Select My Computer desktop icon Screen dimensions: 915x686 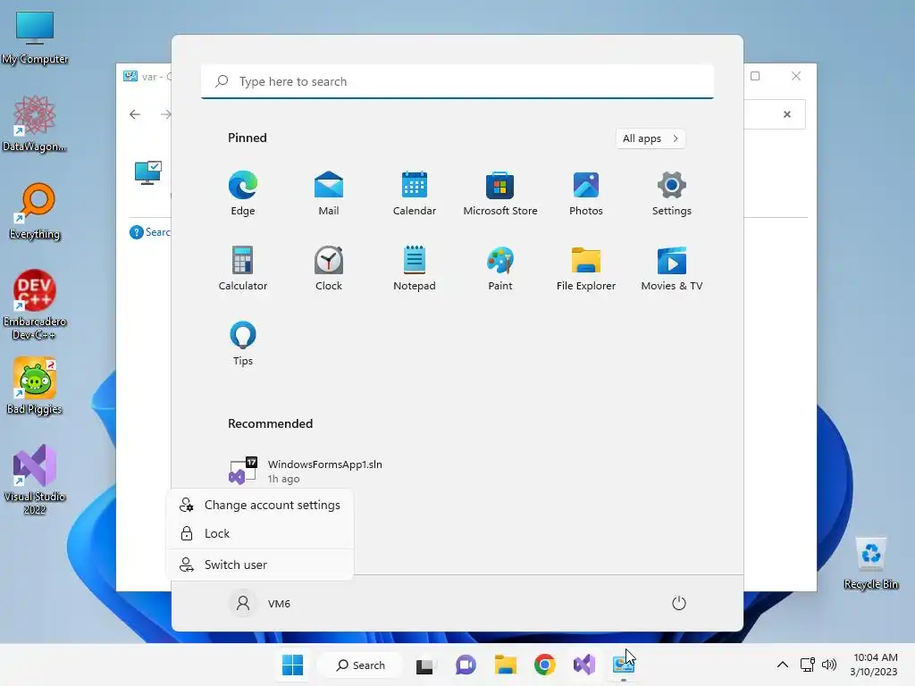pos(35,38)
